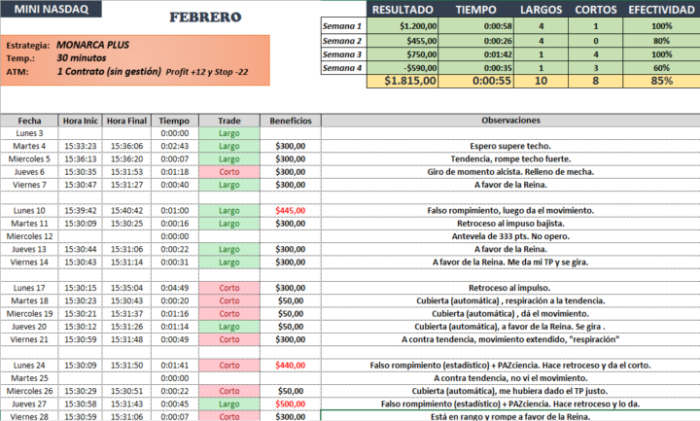Select the Martes 11 date cell
Viewport: 700px width, 421px height.
(x=29, y=224)
